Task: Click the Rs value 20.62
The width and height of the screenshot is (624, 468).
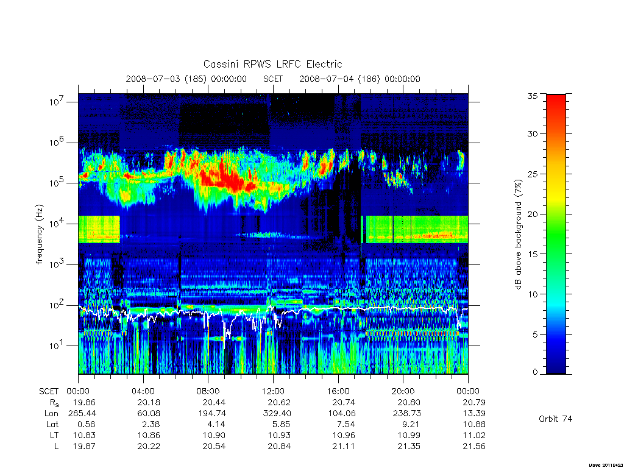Action: (279, 402)
